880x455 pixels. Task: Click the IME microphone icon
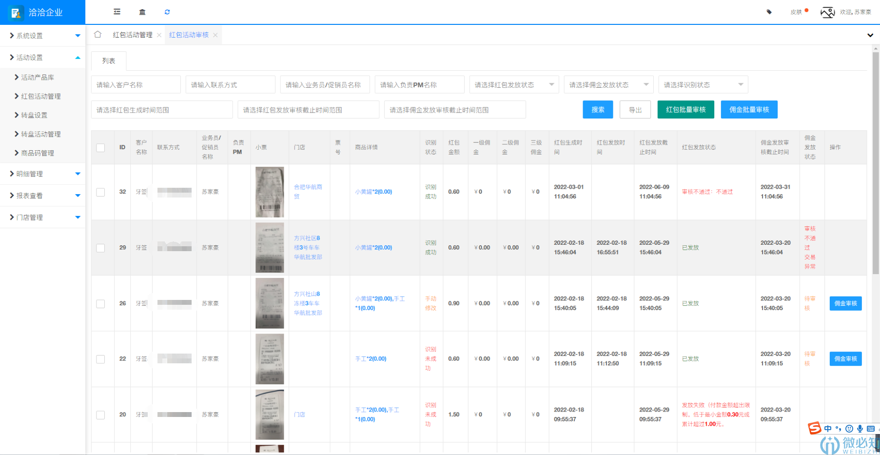[x=860, y=429]
